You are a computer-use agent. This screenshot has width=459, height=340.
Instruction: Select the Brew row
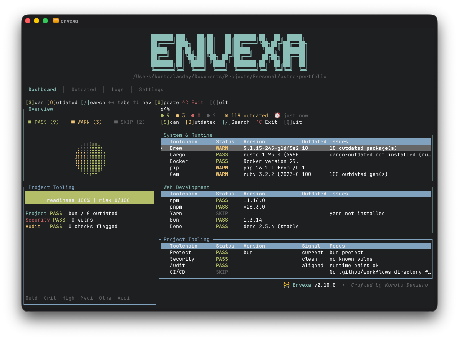click(x=296, y=148)
